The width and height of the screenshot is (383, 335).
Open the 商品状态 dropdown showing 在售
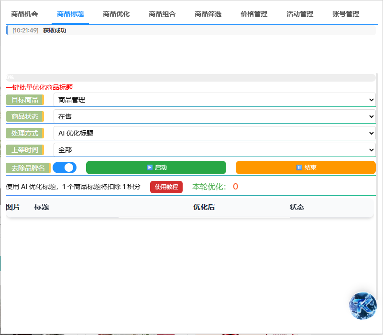pos(214,116)
